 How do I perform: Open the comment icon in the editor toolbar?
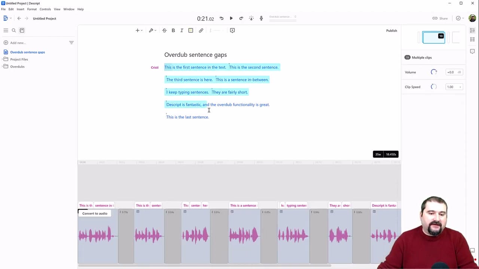coord(232,30)
